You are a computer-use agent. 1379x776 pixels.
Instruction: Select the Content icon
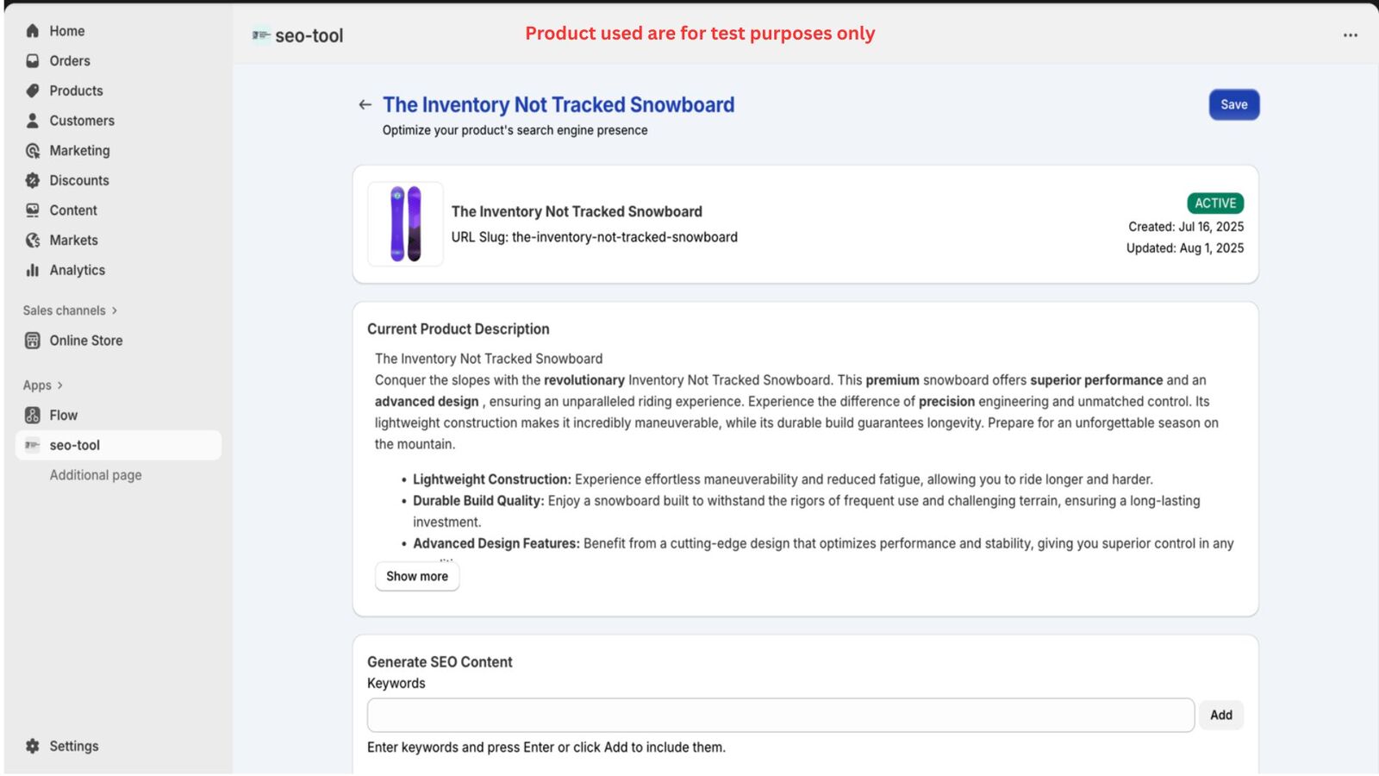(x=32, y=210)
